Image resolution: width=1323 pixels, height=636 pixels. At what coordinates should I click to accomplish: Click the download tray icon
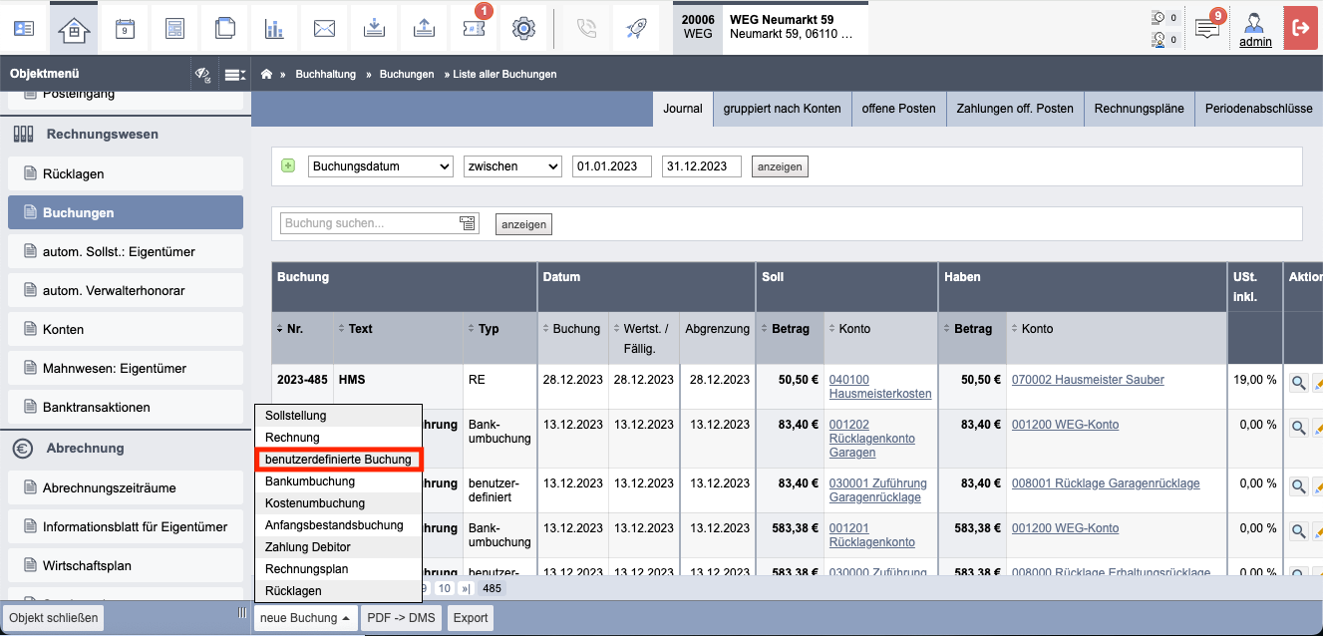click(x=374, y=28)
